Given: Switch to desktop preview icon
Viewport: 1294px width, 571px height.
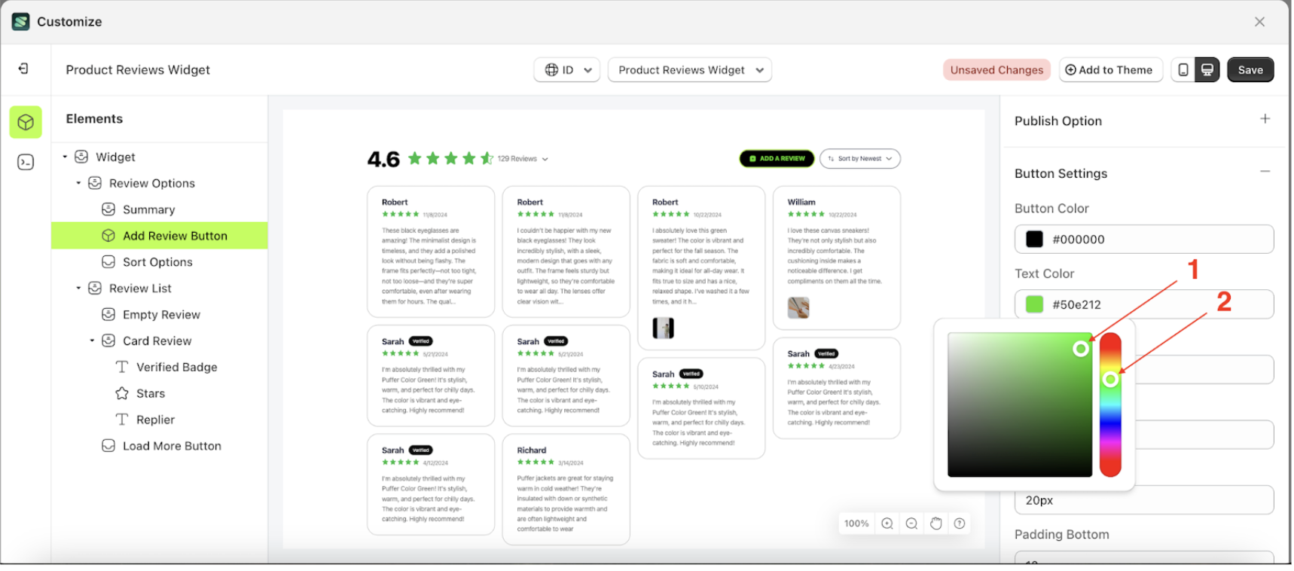Looking at the screenshot, I should click(1207, 70).
